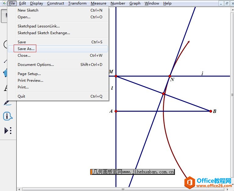Viewport: 234px width, 191px height.
Task: Expand the Transform menu
Action: point(77,3)
